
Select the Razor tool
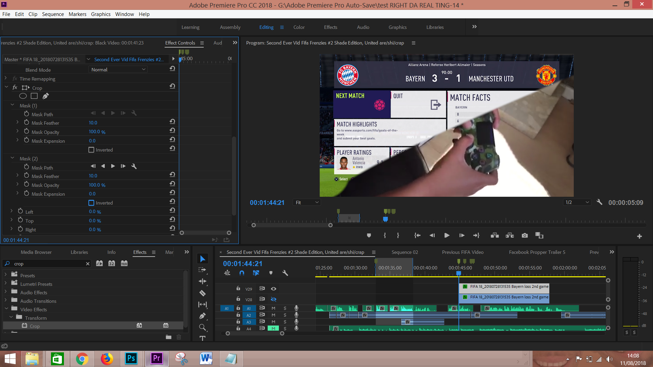tap(203, 293)
